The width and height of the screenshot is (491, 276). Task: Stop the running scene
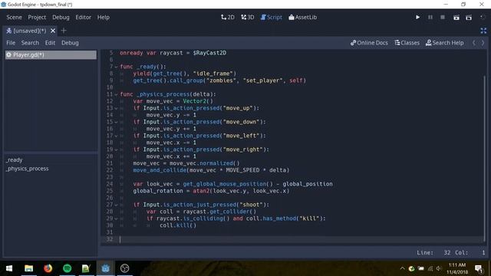[x=443, y=17]
